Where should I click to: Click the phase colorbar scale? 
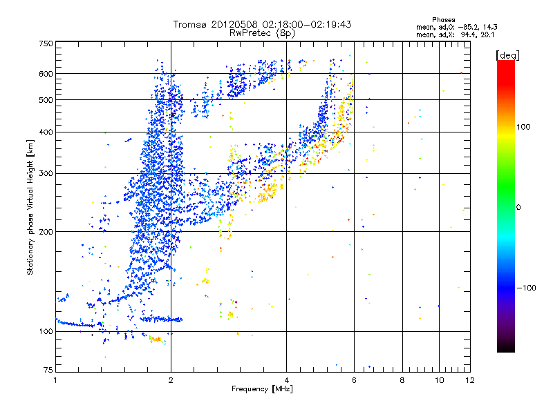coord(506,206)
